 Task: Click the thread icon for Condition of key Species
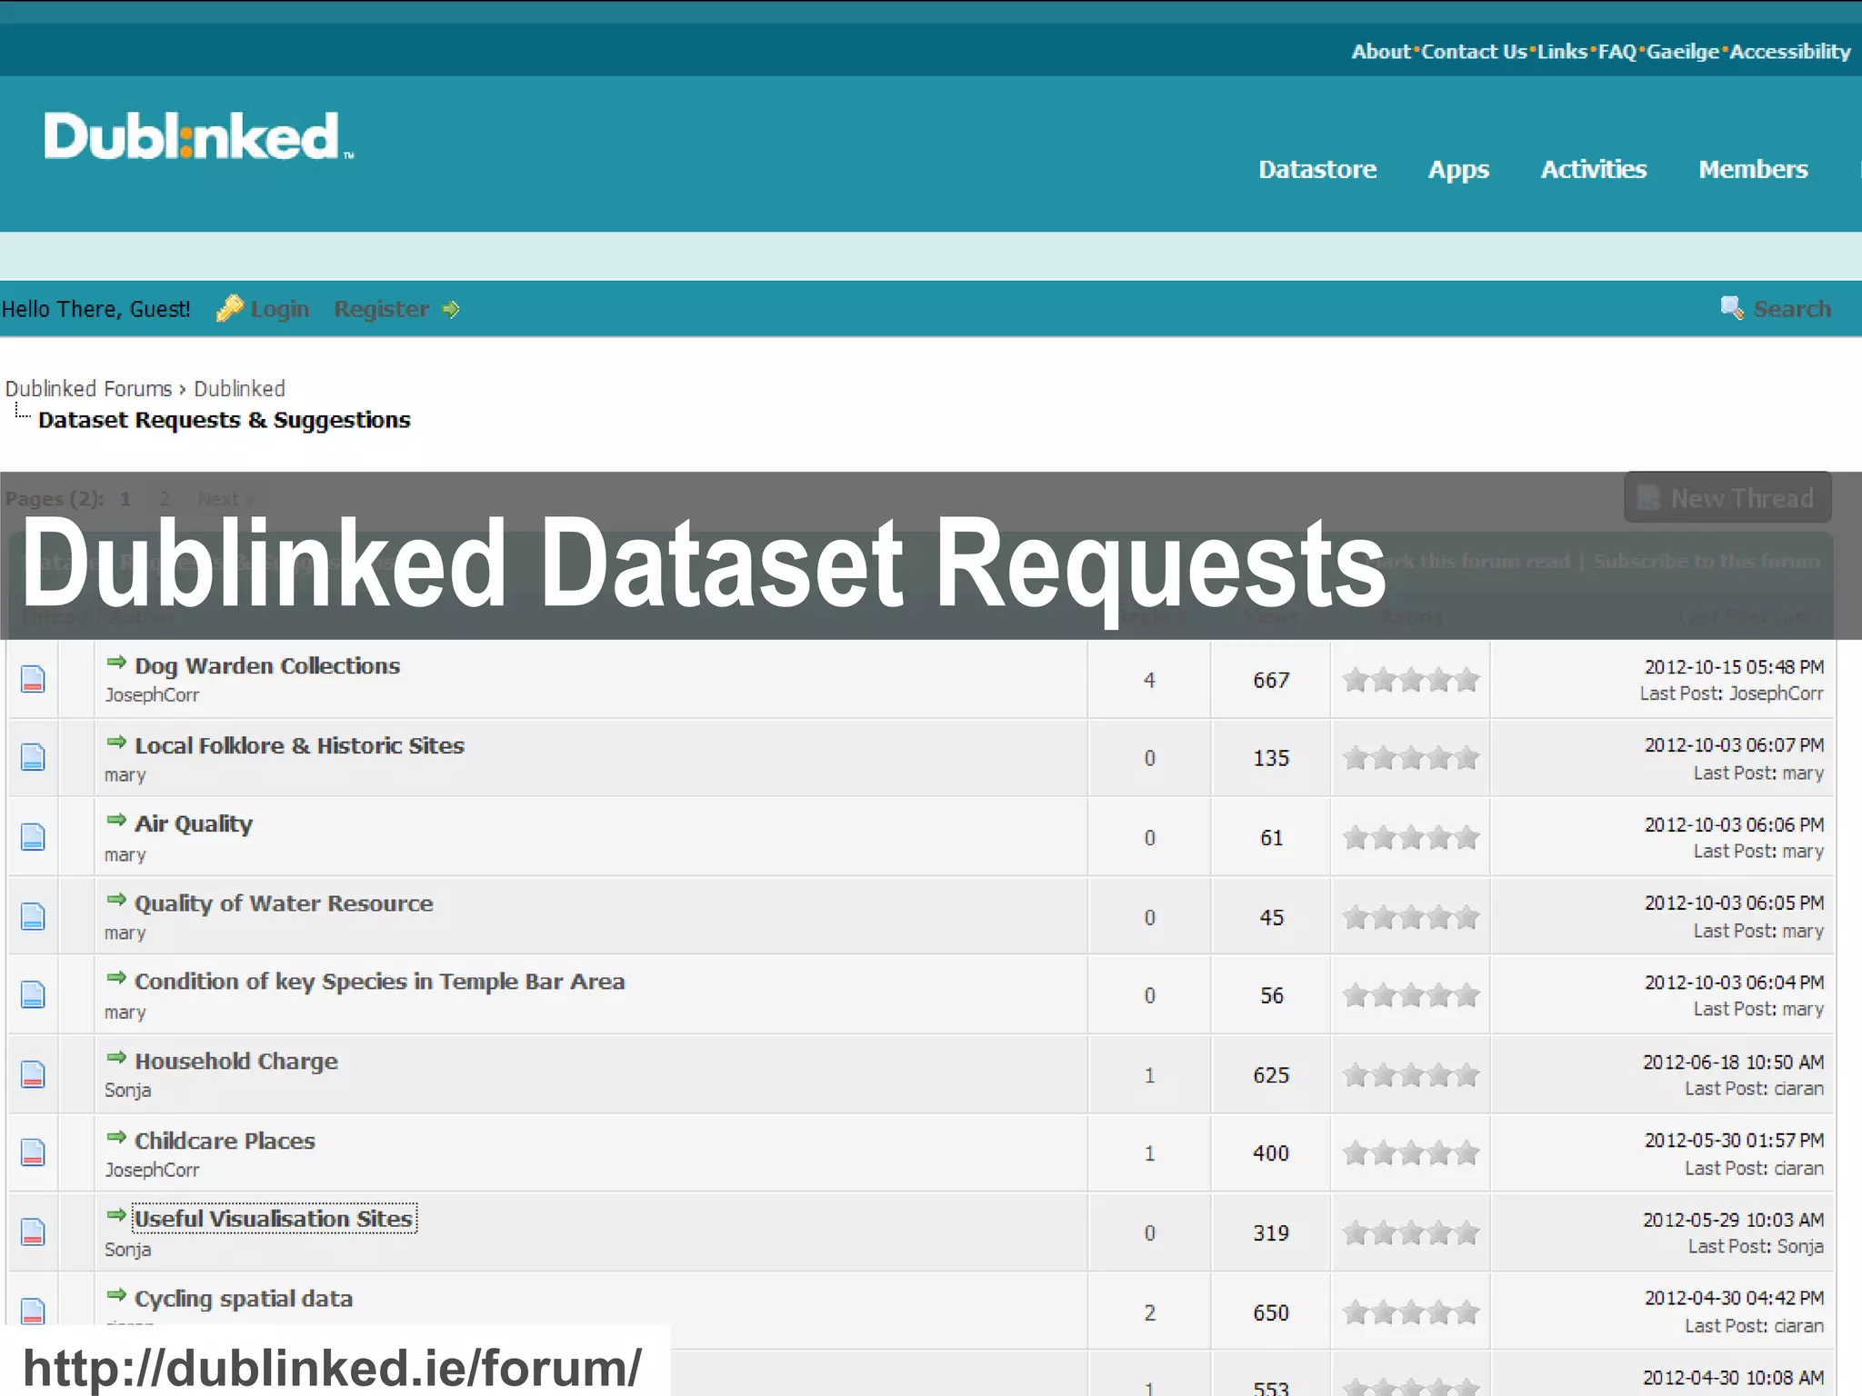tap(33, 994)
